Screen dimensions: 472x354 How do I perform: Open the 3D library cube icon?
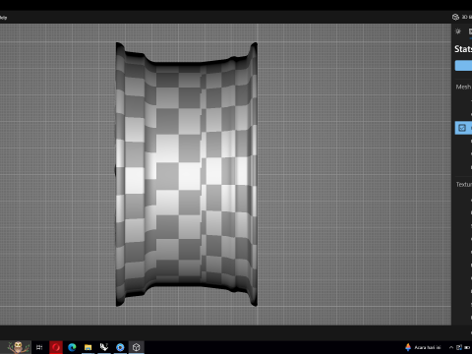click(455, 17)
